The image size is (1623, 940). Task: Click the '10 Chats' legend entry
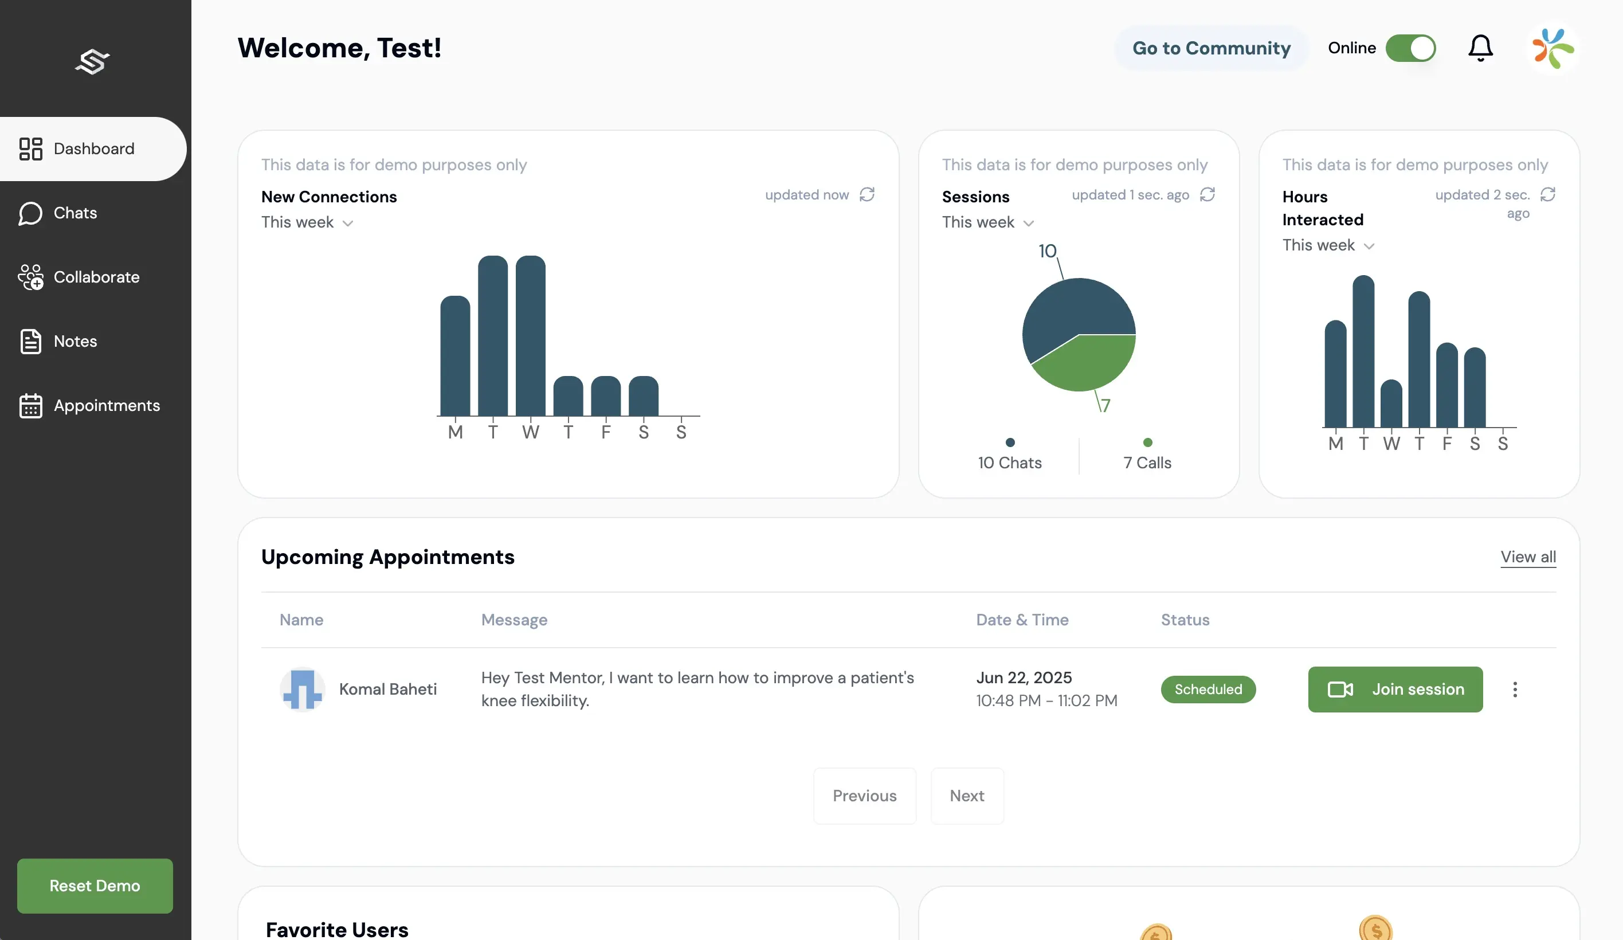[x=1009, y=456]
